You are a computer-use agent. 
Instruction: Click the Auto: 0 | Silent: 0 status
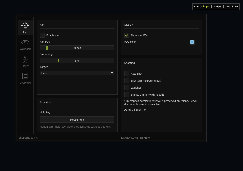135,110
